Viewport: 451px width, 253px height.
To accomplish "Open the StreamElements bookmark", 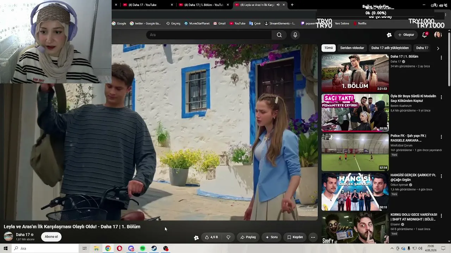I will pos(280,24).
